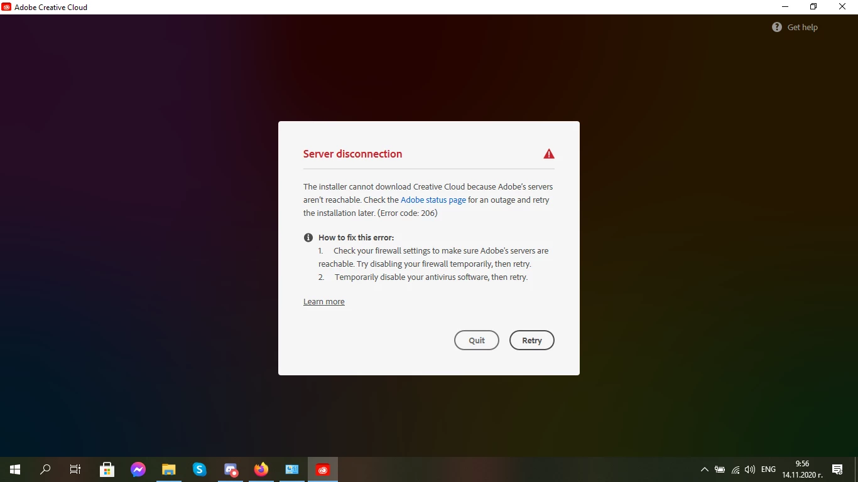858x482 pixels.
Task: Click the How to fix this error text
Action: click(356, 237)
